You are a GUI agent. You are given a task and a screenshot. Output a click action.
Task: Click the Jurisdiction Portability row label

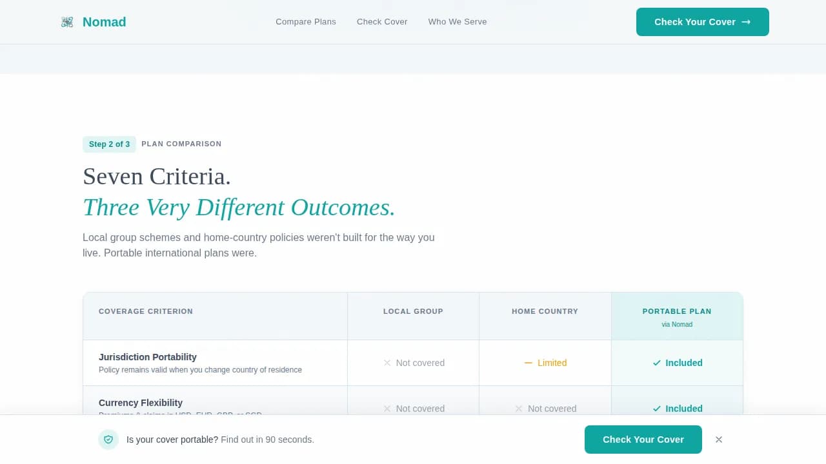click(148, 357)
